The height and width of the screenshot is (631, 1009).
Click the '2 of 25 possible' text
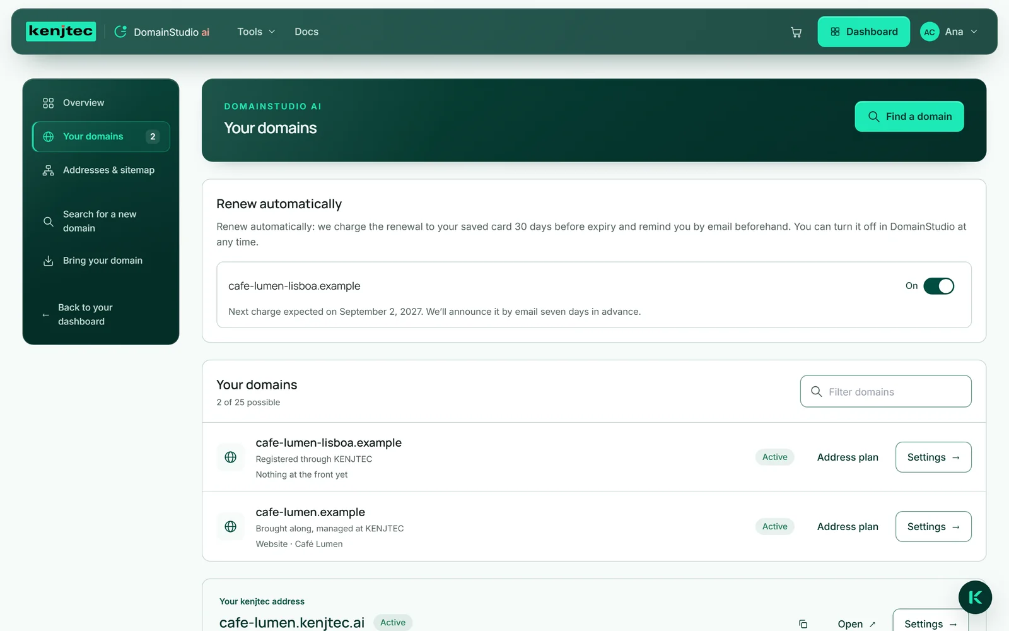248,403
